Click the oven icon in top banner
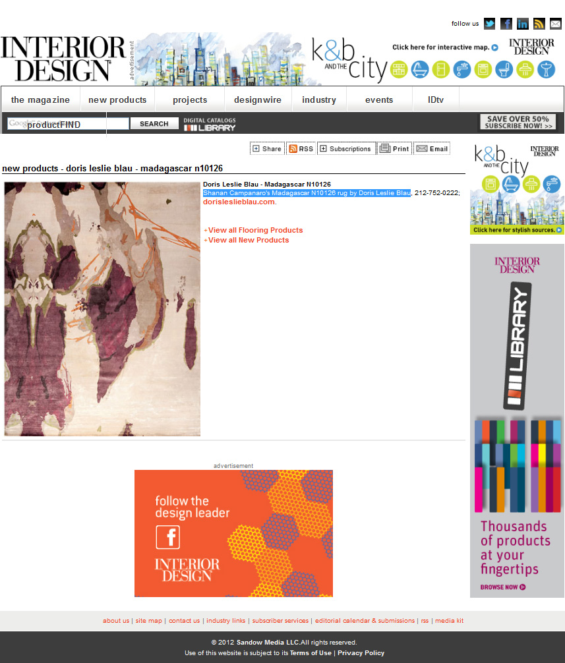This screenshot has height=663, width=565. pyautogui.click(x=483, y=69)
